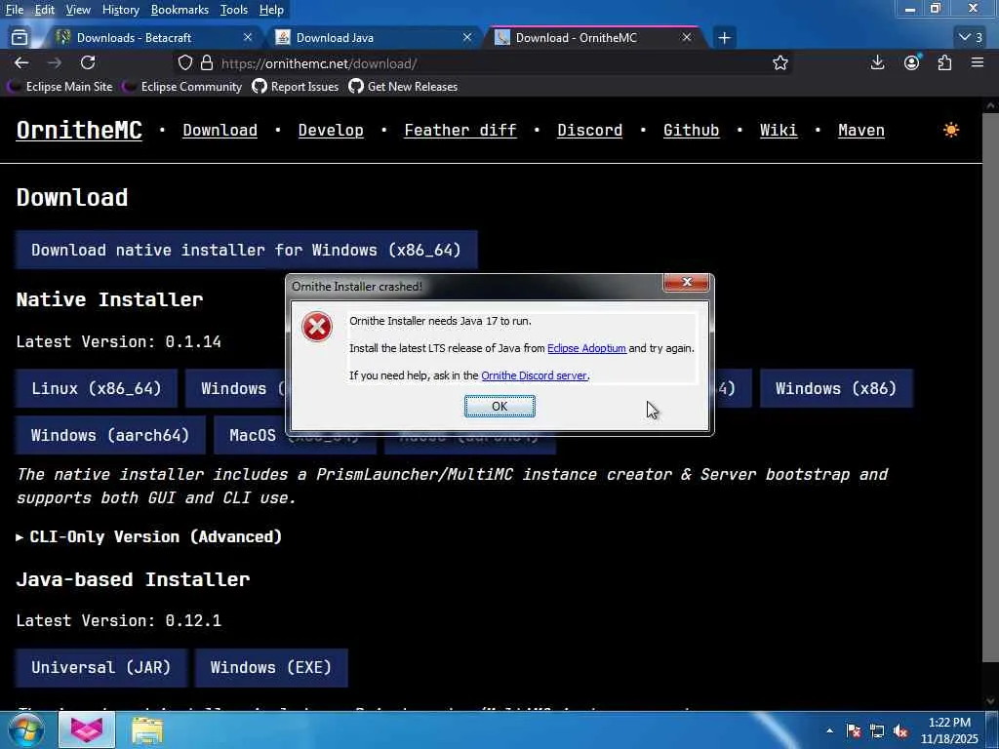Open the tracking protection shield icon

184,63
